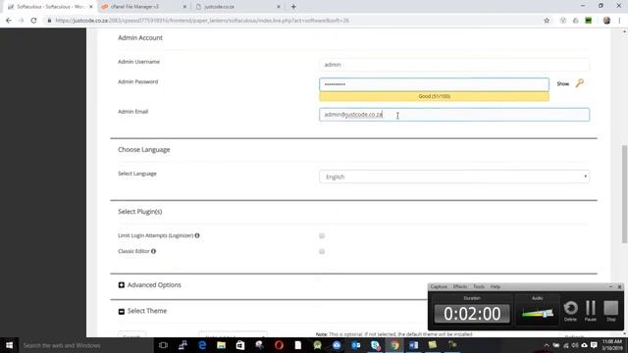This screenshot has height=353, width=628.
Task: Click into the Admin Password field
Action: tap(434, 84)
